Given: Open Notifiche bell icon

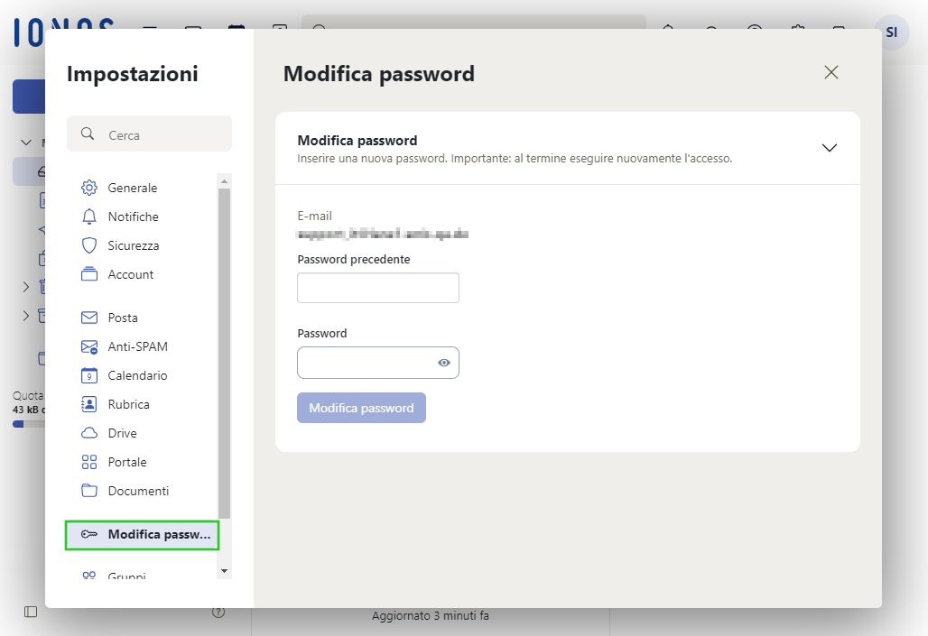Looking at the screenshot, I should coord(88,217).
